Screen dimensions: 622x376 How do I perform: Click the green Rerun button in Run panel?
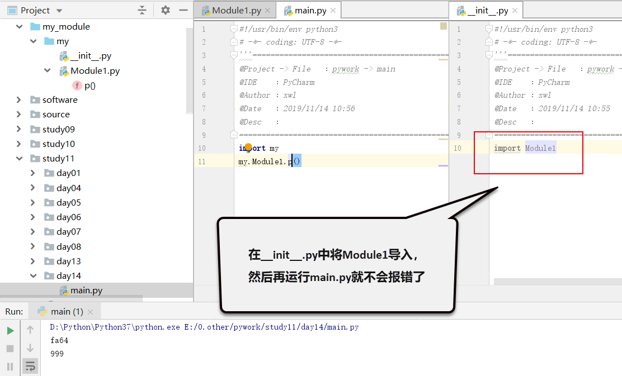tap(10, 330)
